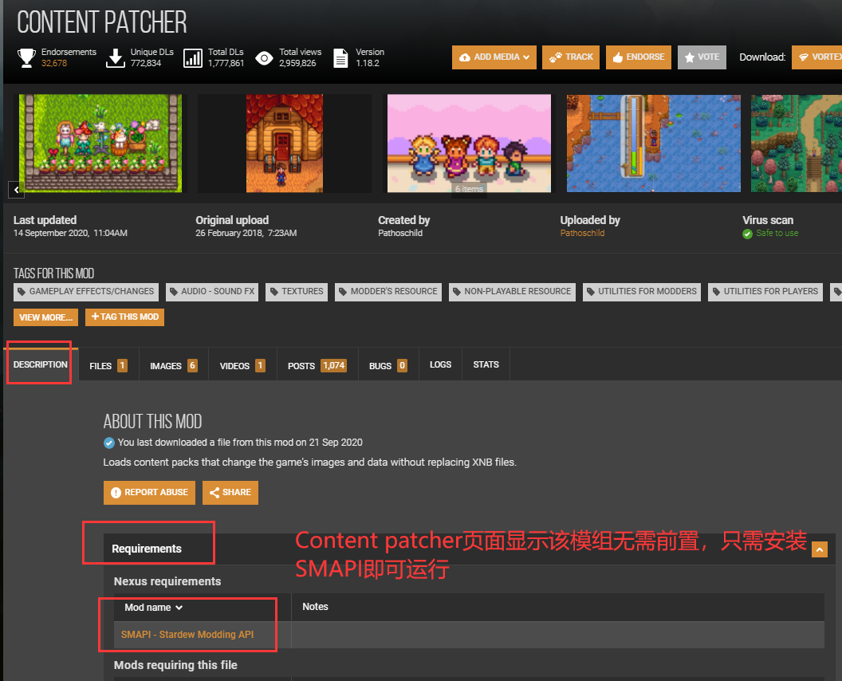Image resolution: width=842 pixels, height=681 pixels.
Task: Collapse the Requirements section arrow
Action: 820,549
